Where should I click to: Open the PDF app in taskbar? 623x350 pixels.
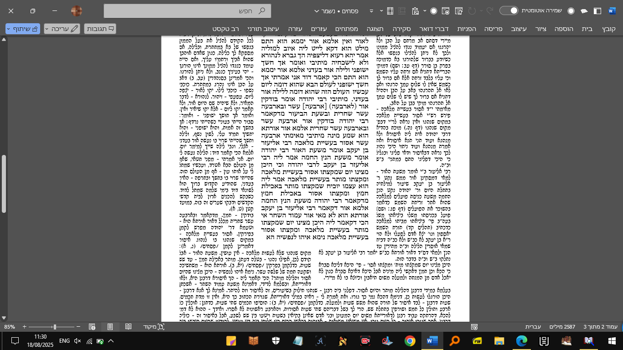(x=477, y=340)
